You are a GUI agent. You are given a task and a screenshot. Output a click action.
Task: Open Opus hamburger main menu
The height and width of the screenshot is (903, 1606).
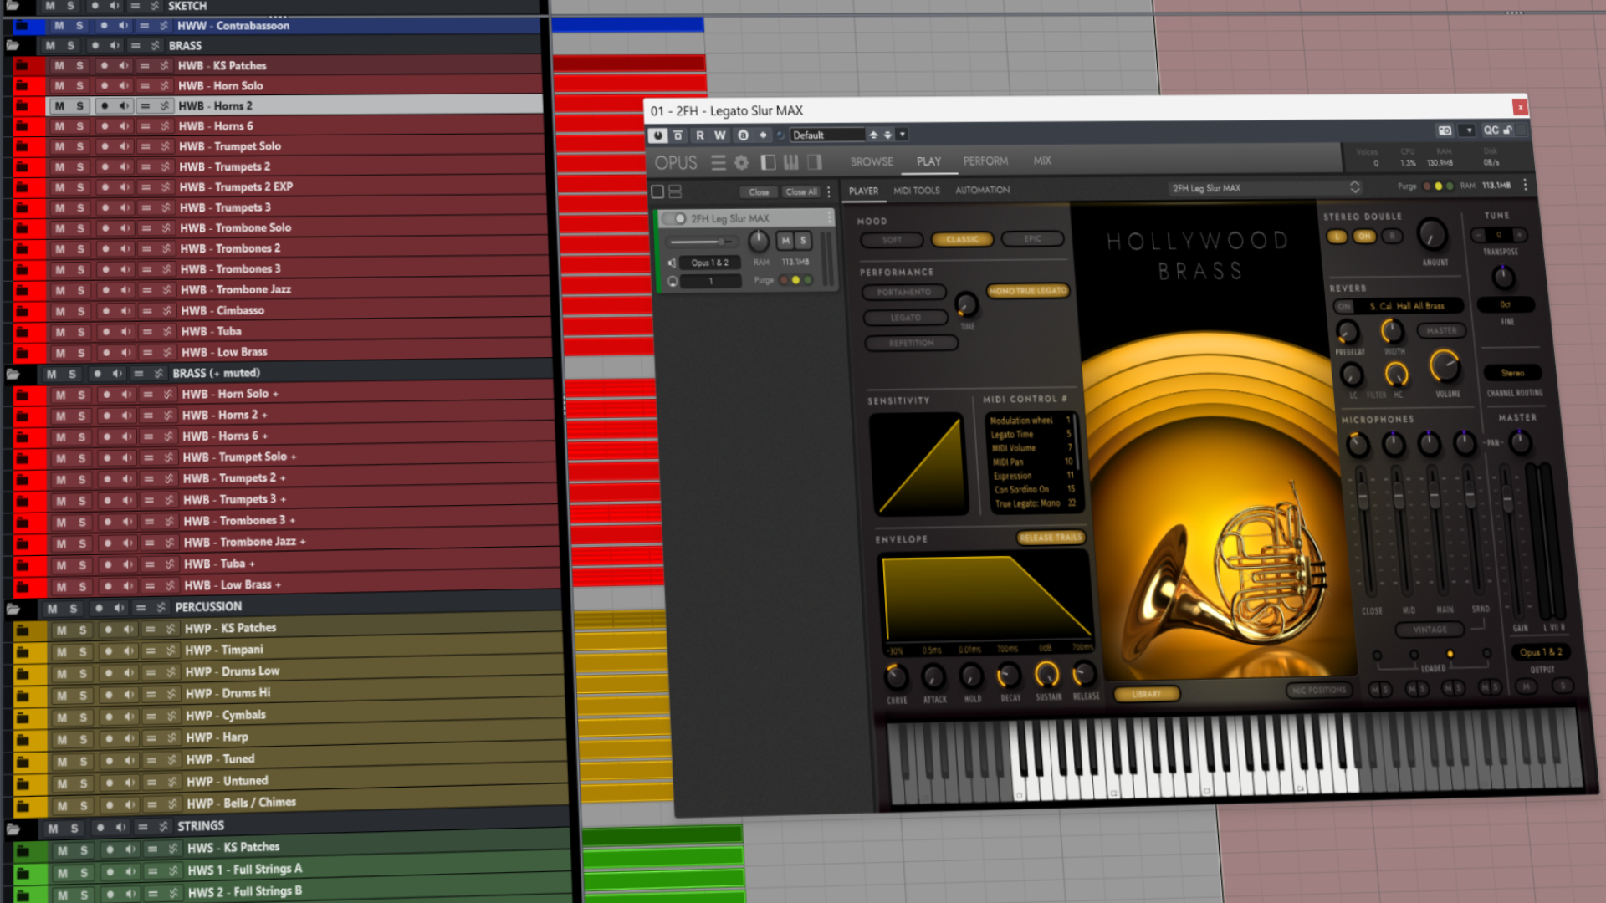point(719,162)
